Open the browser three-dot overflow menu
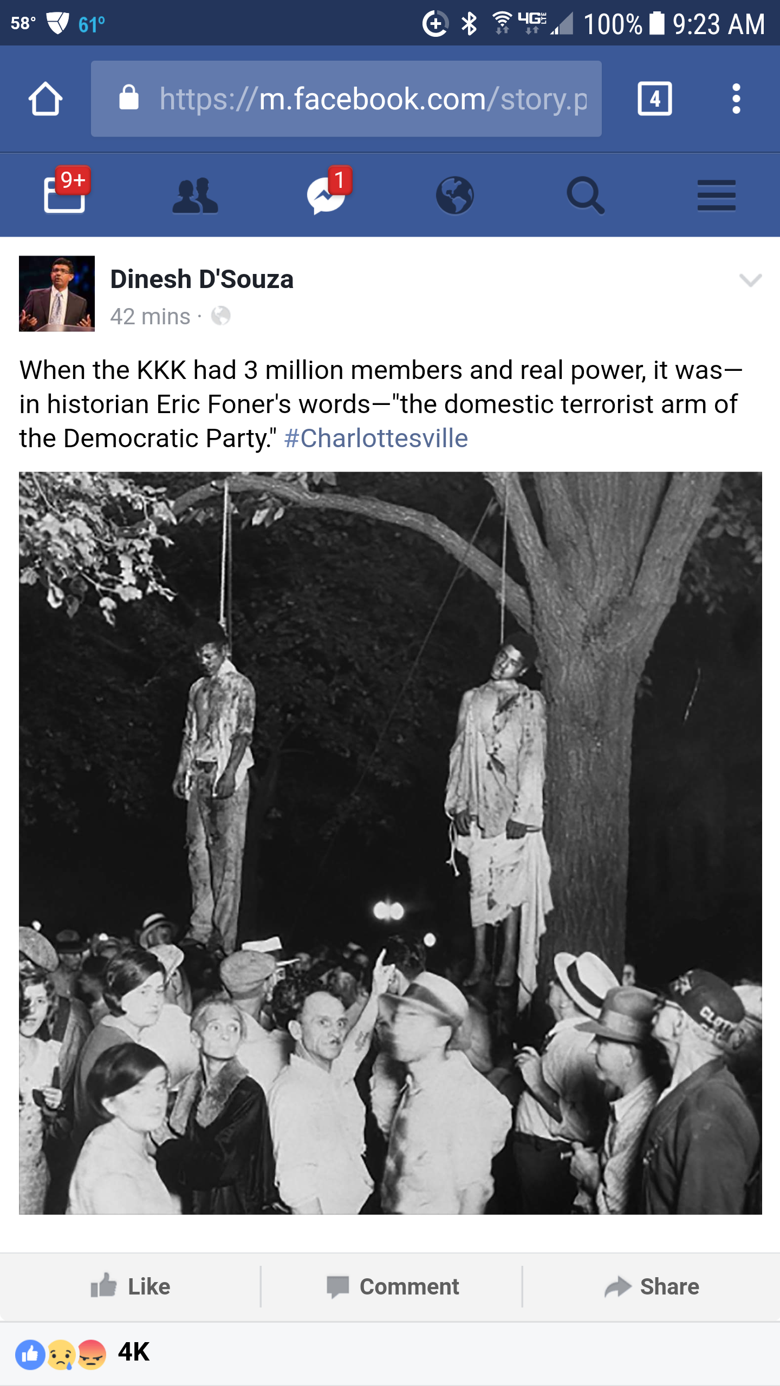The height and width of the screenshot is (1386, 780). click(x=736, y=99)
